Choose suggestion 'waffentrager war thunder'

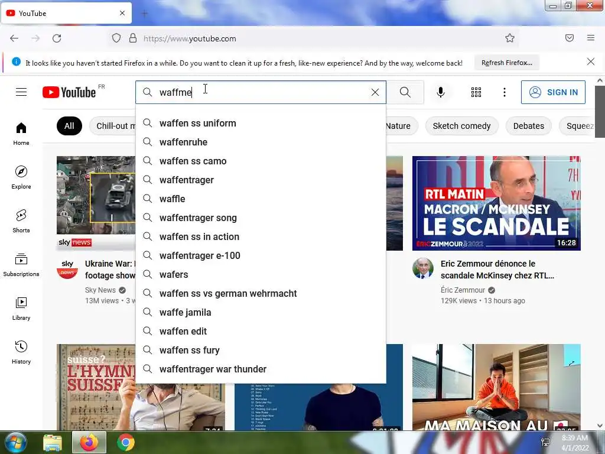261,369
